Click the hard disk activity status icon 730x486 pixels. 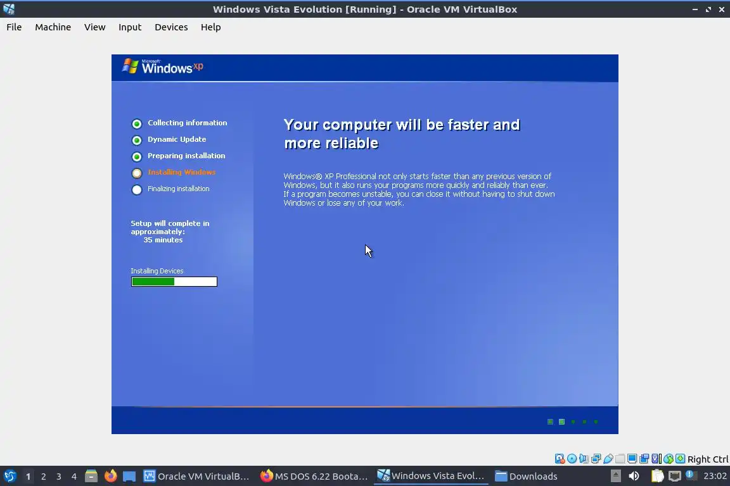point(560,459)
